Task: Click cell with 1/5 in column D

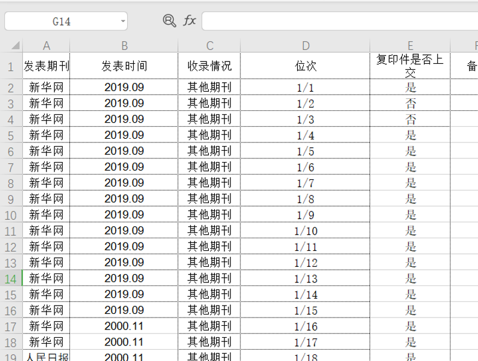Action: click(x=306, y=151)
